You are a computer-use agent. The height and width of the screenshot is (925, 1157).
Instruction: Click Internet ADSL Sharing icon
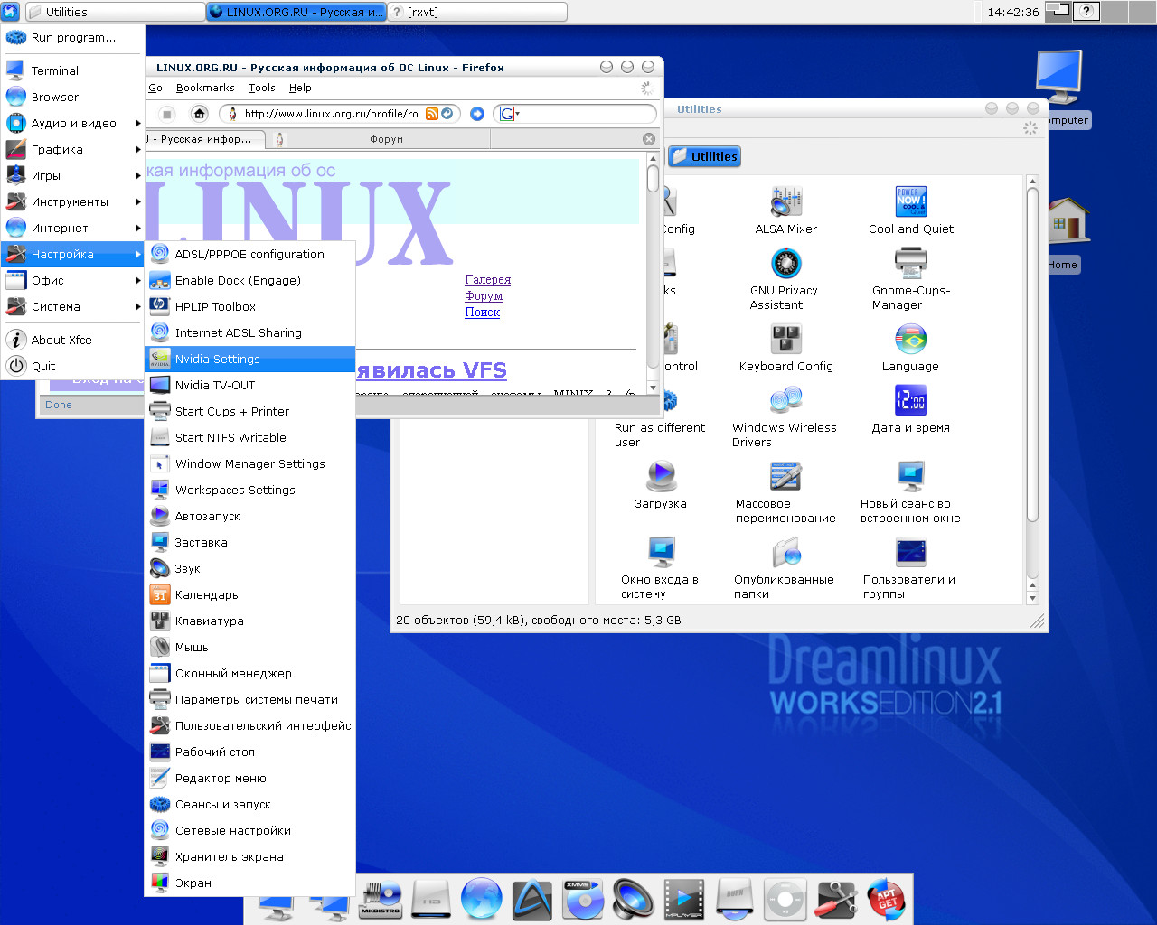pos(160,332)
